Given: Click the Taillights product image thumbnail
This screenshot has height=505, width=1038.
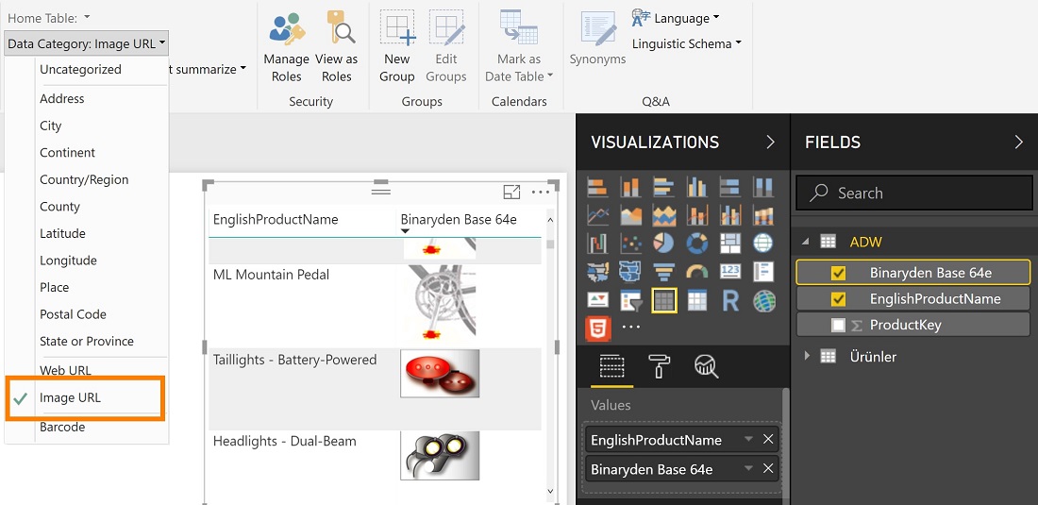Looking at the screenshot, I should 440,373.
